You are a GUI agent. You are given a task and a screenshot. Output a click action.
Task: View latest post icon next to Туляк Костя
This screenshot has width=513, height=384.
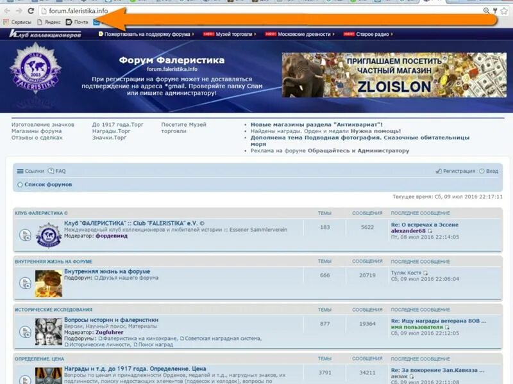click(425, 273)
